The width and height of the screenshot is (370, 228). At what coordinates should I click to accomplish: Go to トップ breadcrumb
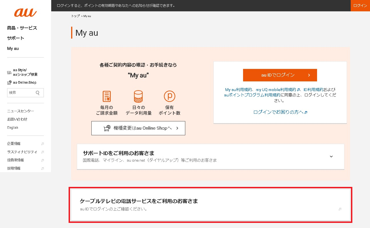75,16
